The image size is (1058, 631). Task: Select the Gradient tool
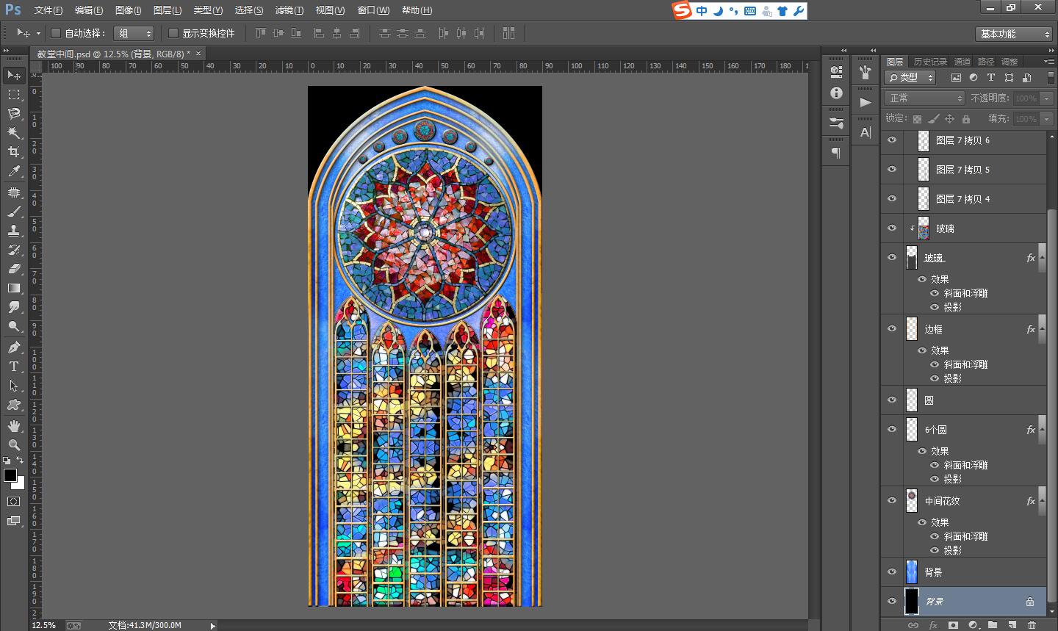pos(14,288)
